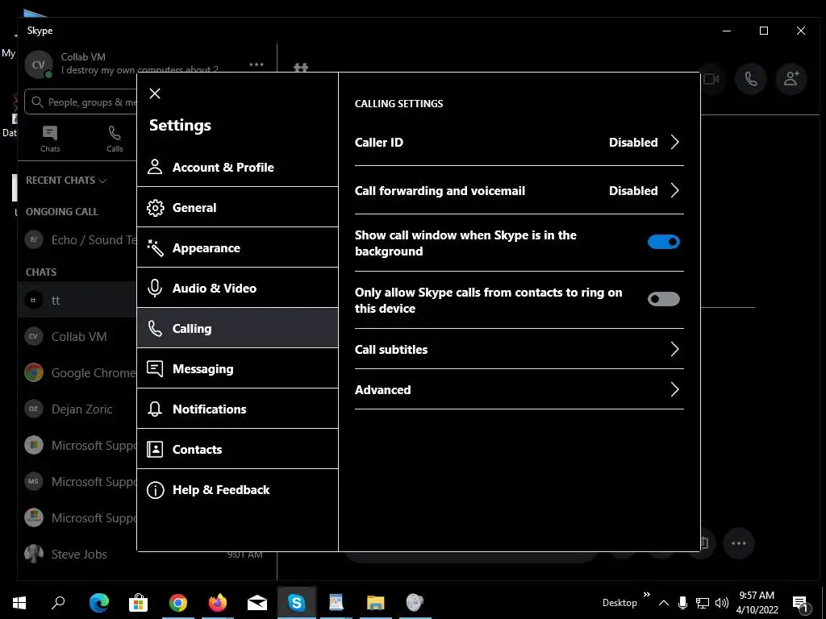Expand Call subtitles chevron
The width and height of the screenshot is (826, 619).
[x=675, y=349]
